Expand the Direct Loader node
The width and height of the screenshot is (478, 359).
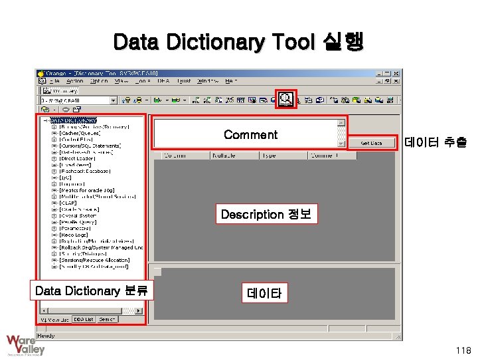point(54,159)
